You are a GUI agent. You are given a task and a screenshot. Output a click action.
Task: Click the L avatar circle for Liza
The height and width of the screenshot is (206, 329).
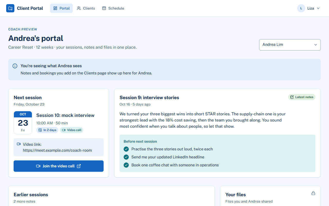coord(301,8)
